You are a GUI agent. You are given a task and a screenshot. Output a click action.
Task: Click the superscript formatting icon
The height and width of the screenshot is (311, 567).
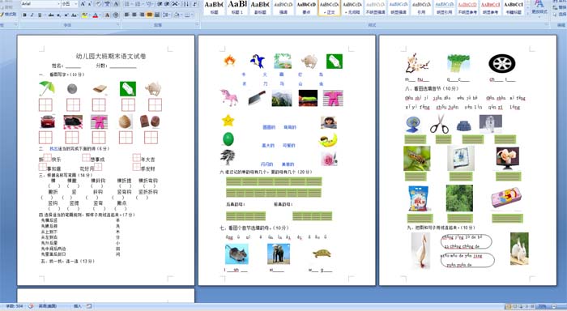[66, 15]
